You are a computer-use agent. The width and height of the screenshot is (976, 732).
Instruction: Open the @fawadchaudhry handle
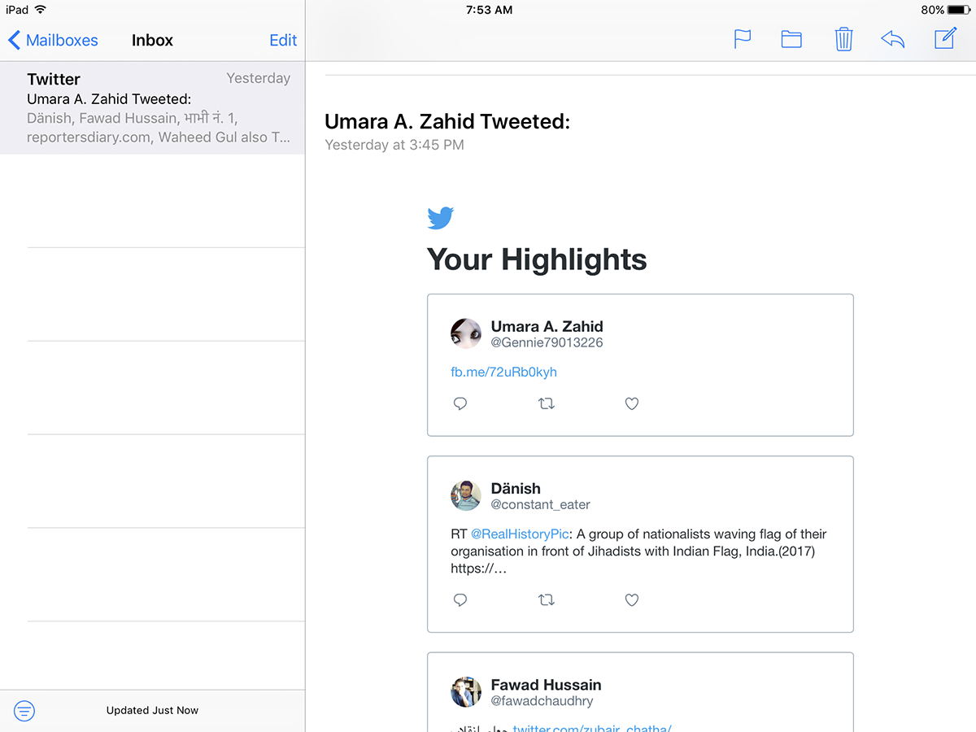pyautogui.click(x=542, y=700)
